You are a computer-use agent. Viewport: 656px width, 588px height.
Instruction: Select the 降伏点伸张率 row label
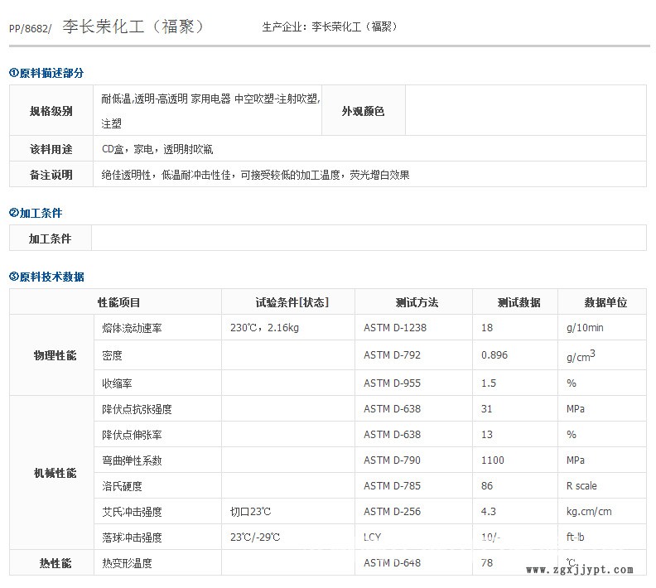click(132, 435)
